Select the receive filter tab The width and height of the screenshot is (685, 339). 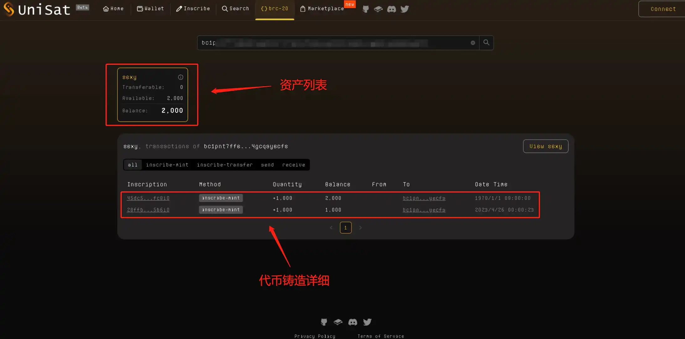[294, 164]
